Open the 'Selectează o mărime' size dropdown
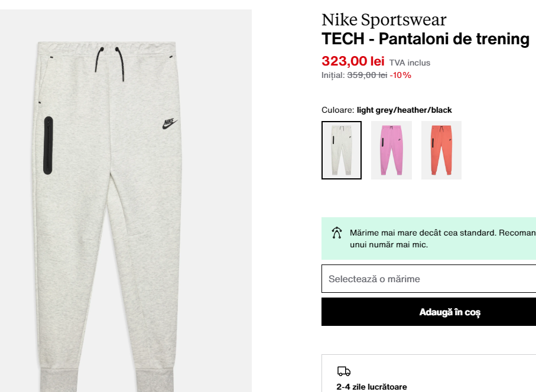The image size is (536, 392). pyautogui.click(x=428, y=279)
